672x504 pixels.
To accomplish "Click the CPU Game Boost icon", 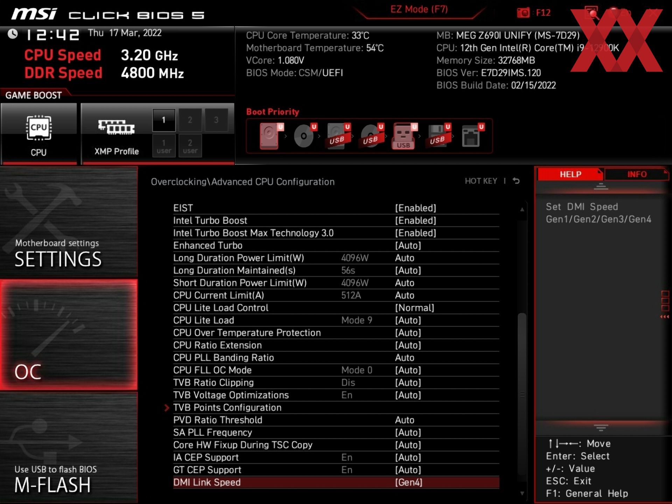I will point(38,128).
